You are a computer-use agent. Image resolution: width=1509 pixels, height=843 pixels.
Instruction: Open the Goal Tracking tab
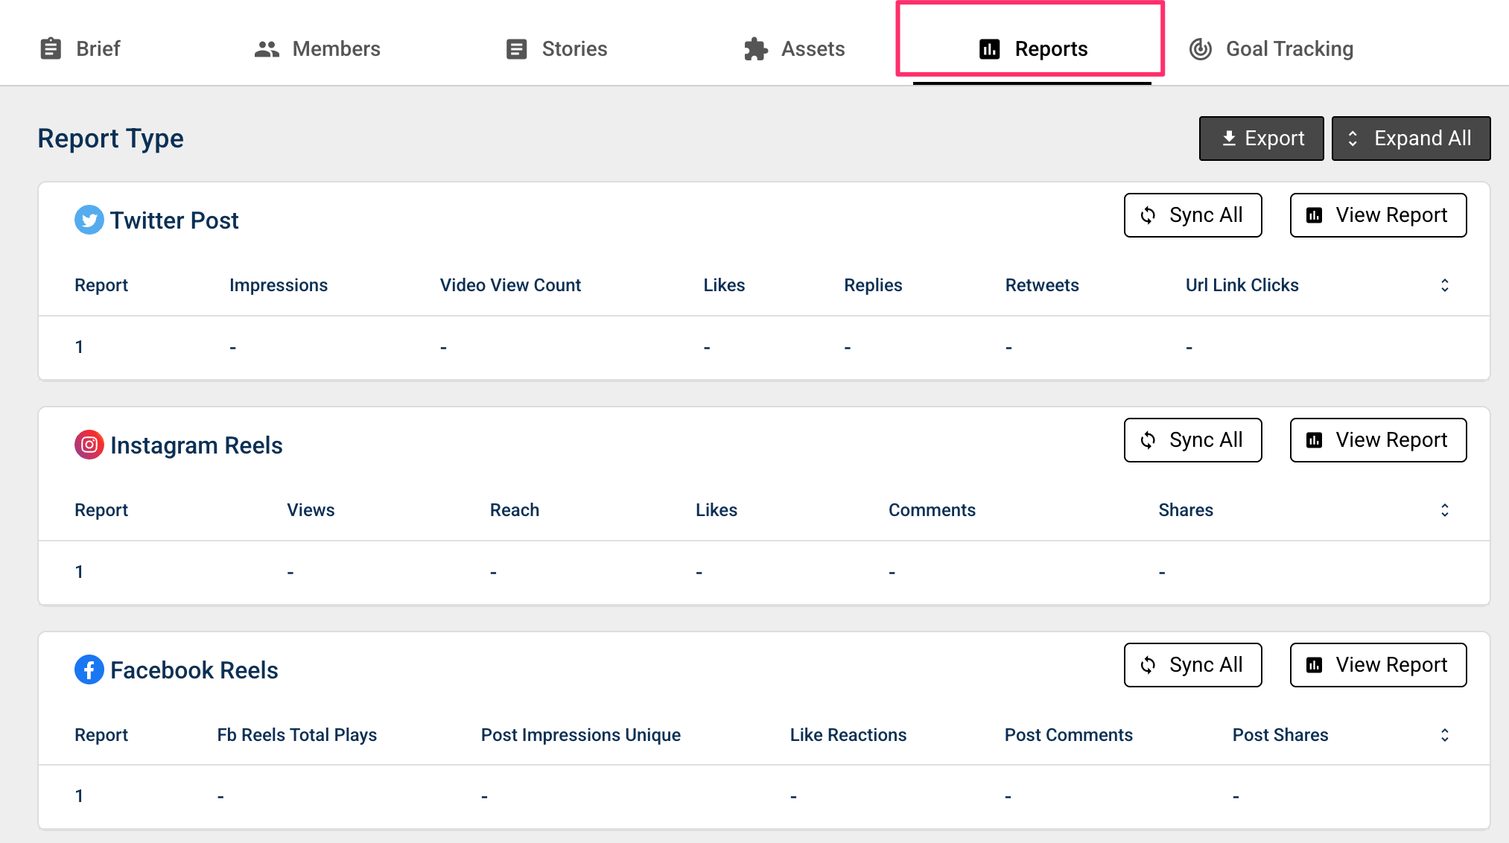point(1271,48)
